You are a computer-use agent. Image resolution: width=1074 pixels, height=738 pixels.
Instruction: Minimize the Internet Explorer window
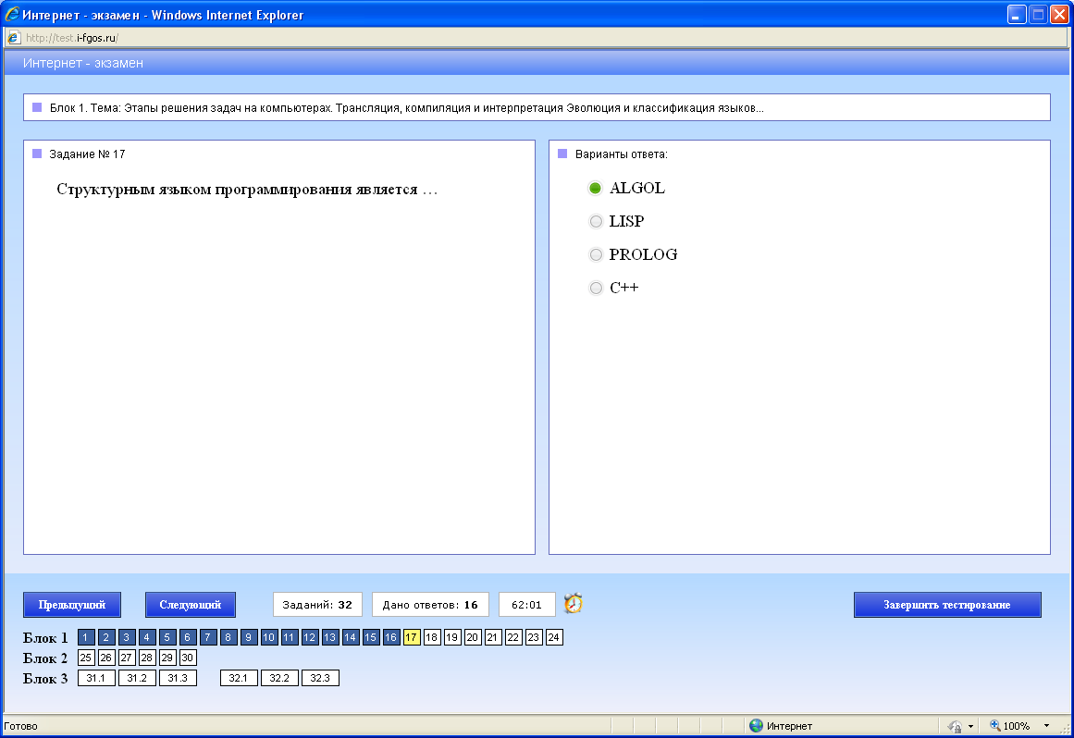(1017, 15)
